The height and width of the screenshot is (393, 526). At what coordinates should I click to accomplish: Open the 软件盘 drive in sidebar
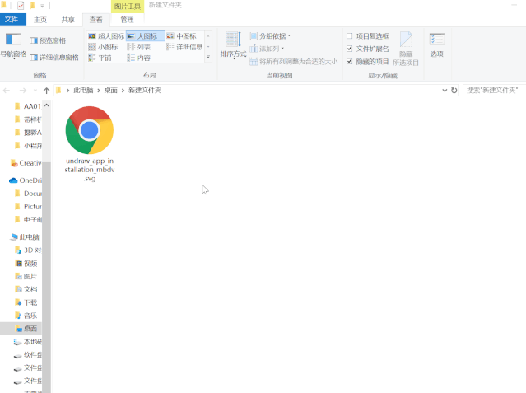pos(27,355)
